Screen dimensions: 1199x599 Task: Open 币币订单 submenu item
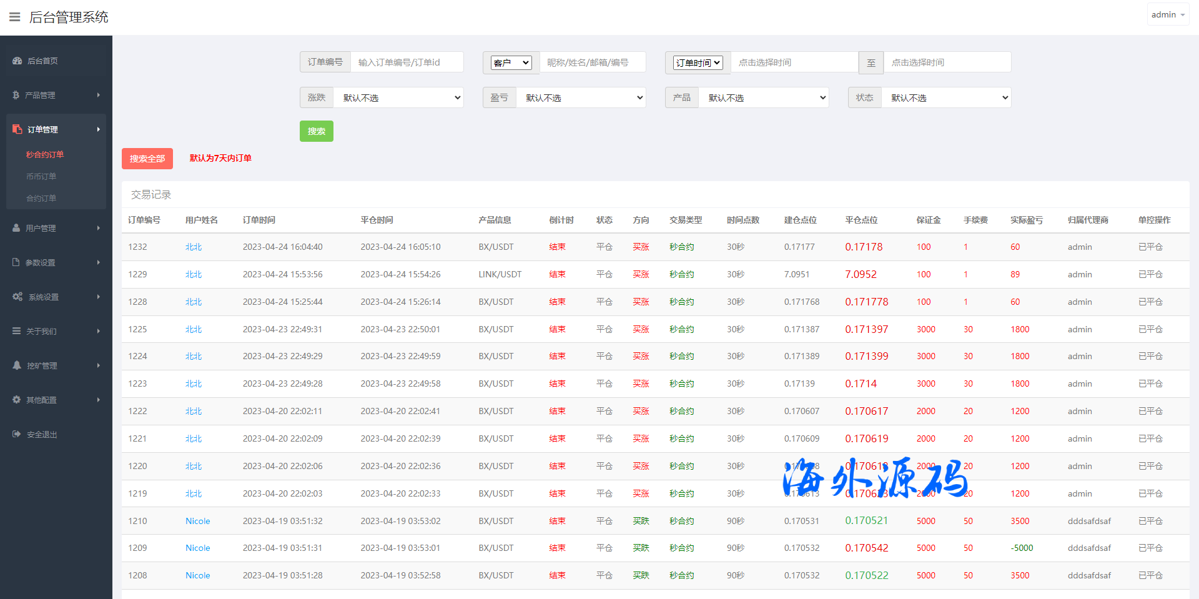(x=41, y=176)
